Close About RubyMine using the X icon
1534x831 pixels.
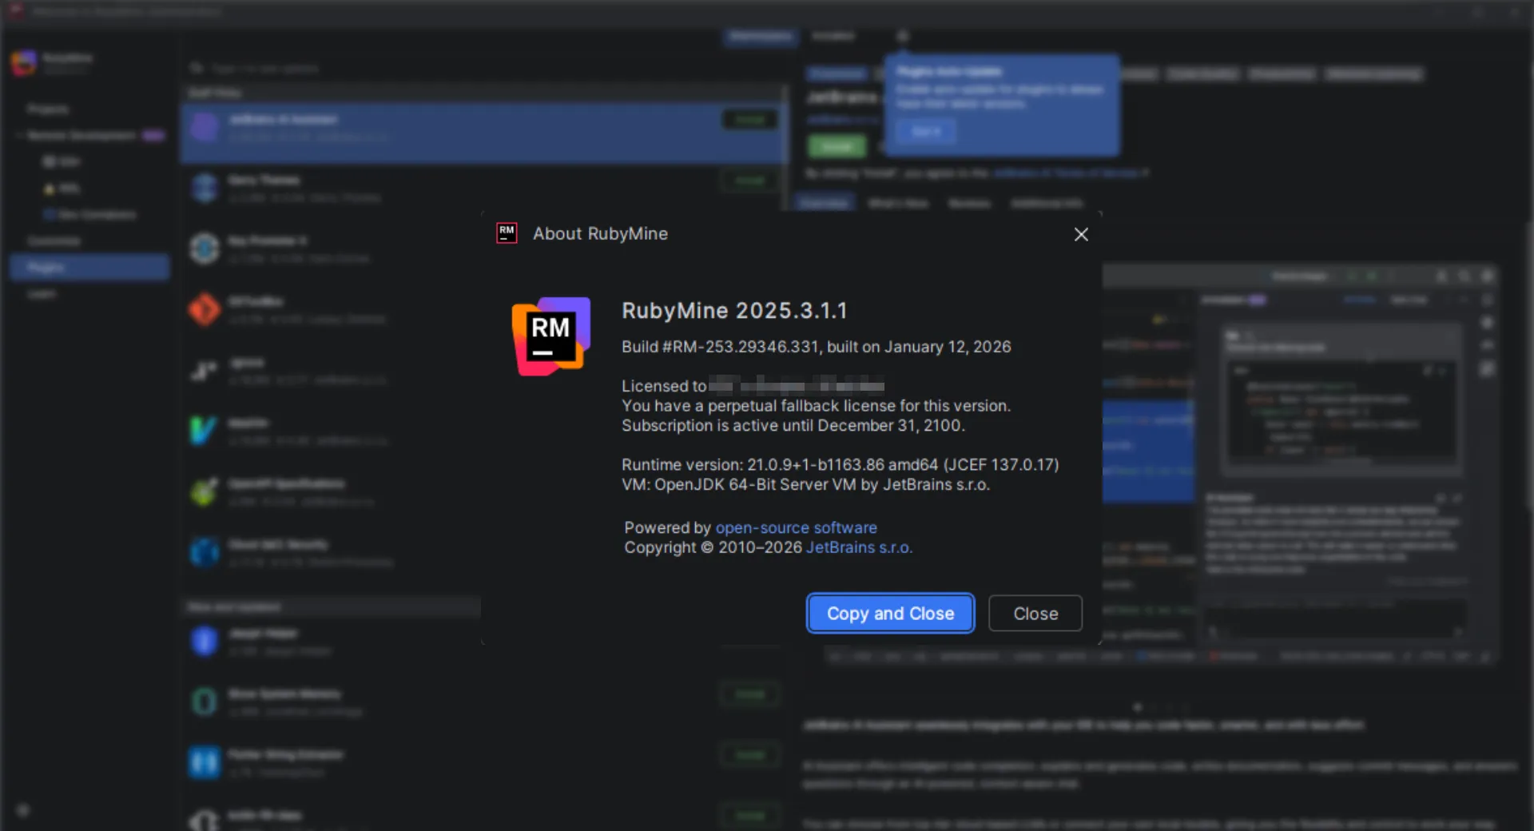click(x=1081, y=234)
